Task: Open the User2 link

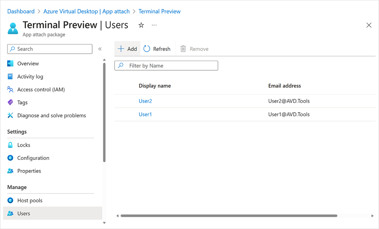Action: click(145, 101)
